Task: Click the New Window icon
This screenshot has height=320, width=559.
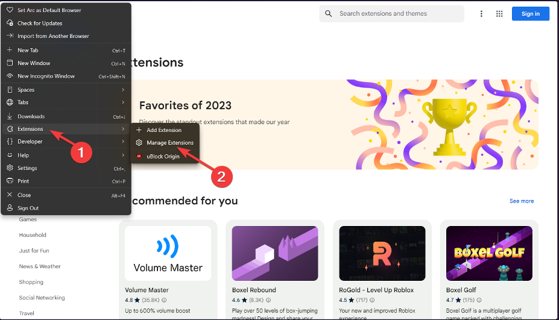Action: [x=10, y=63]
